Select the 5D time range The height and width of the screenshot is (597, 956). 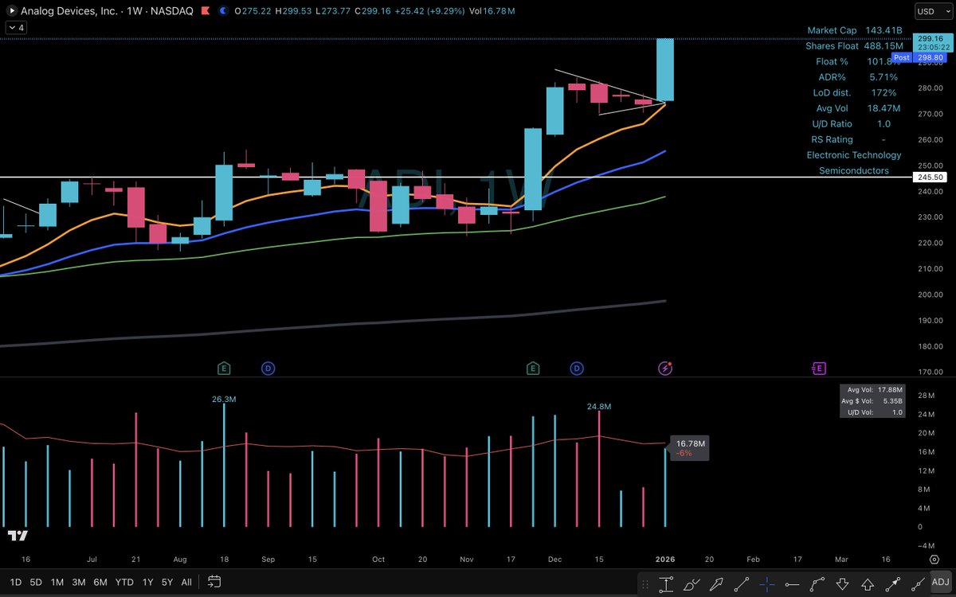click(x=36, y=582)
